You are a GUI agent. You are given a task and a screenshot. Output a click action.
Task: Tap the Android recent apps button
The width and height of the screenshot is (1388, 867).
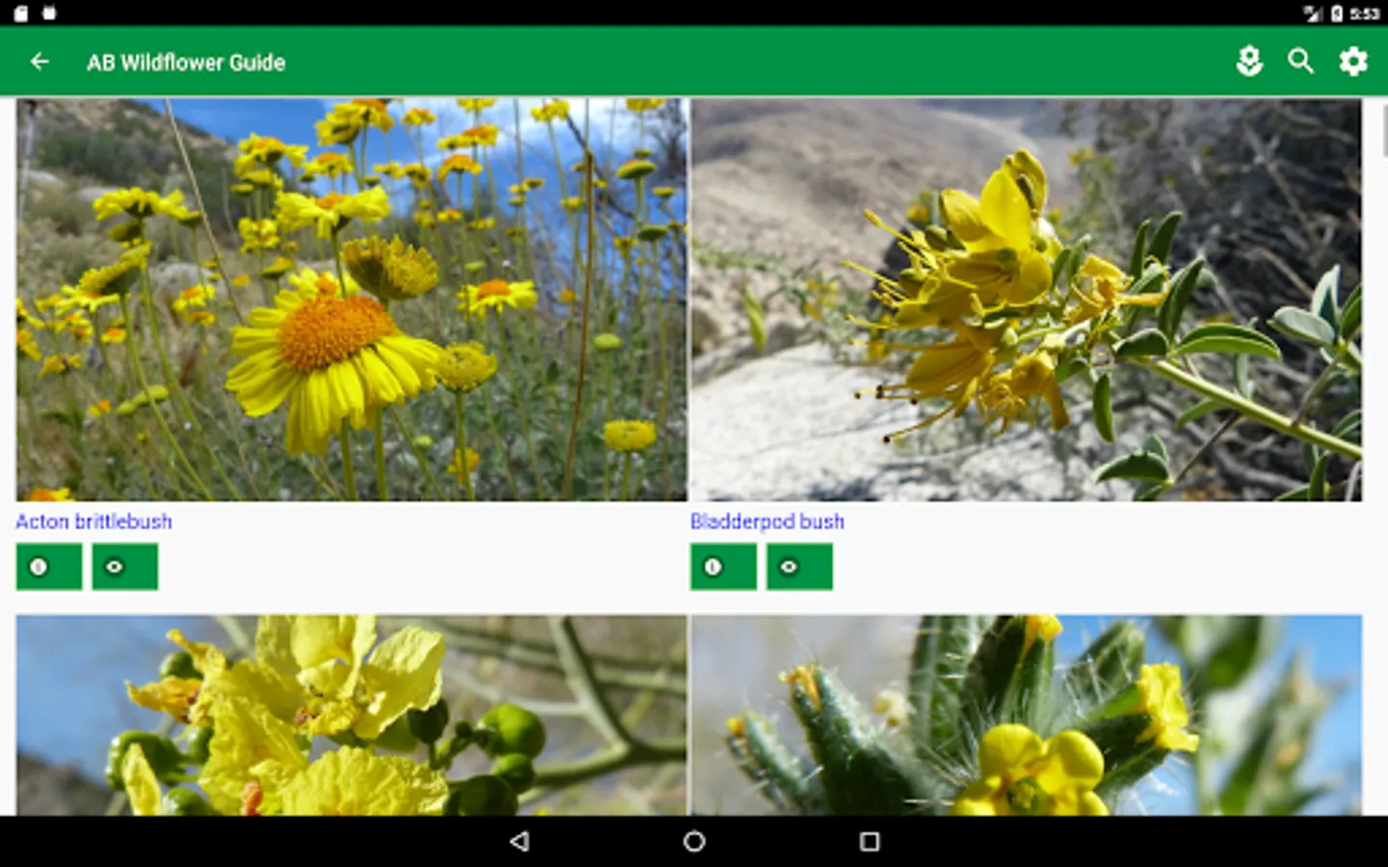click(x=869, y=842)
